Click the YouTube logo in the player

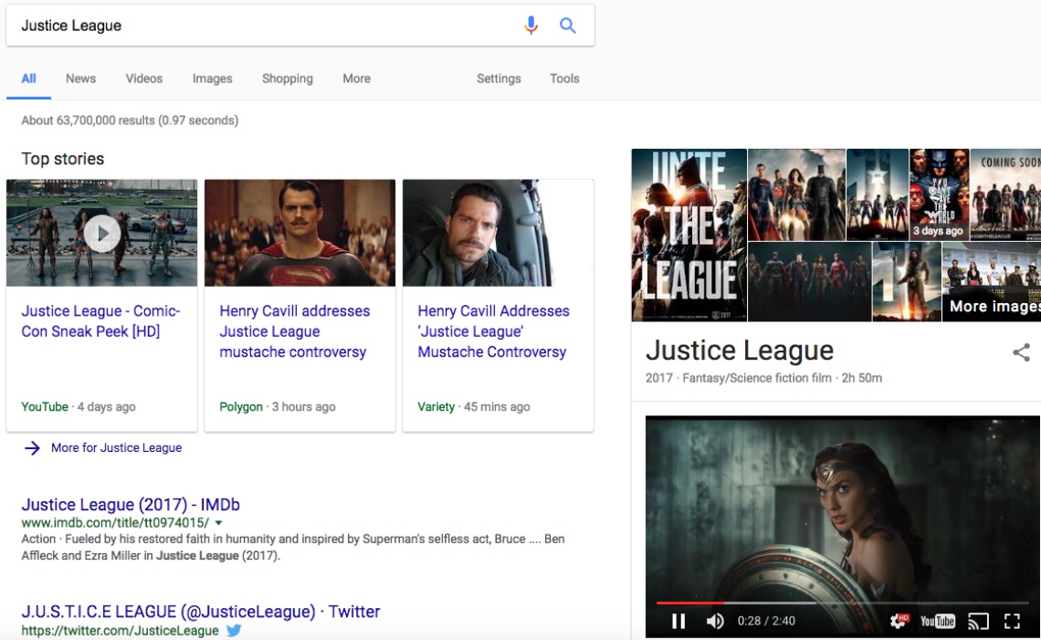pyautogui.click(x=938, y=622)
